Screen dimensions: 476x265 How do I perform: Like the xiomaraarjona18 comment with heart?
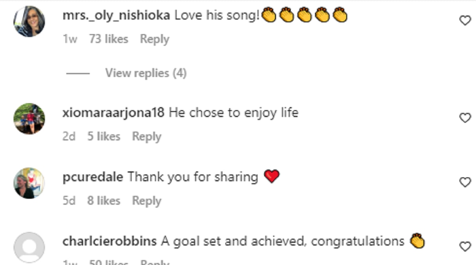coord(465,117)
